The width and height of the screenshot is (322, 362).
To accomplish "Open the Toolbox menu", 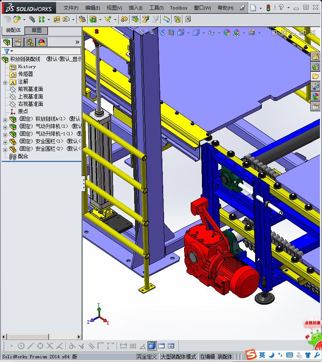I will (x=179, y=8).
